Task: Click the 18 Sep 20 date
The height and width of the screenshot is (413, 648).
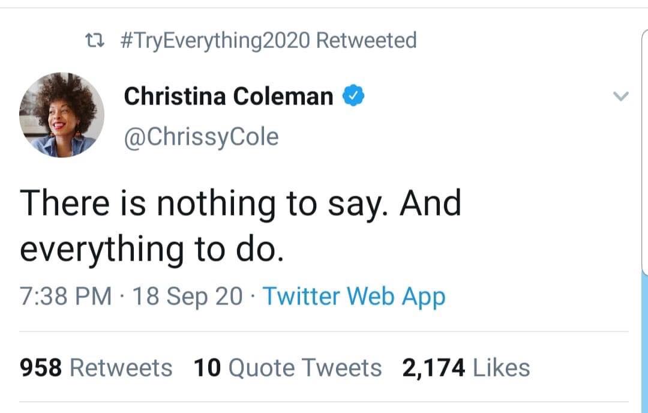Action: pos(187,296)
